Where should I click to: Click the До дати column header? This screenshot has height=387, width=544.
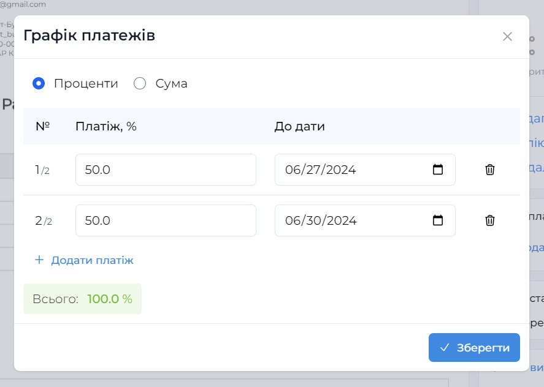pyautogui.click(x=299, y=127)
